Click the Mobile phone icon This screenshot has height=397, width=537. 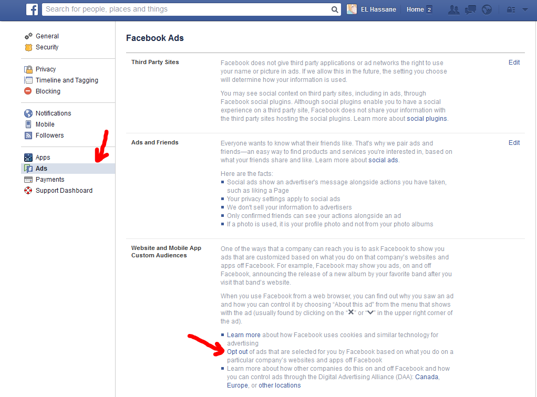pyautogui.click(x=28, y=124)
